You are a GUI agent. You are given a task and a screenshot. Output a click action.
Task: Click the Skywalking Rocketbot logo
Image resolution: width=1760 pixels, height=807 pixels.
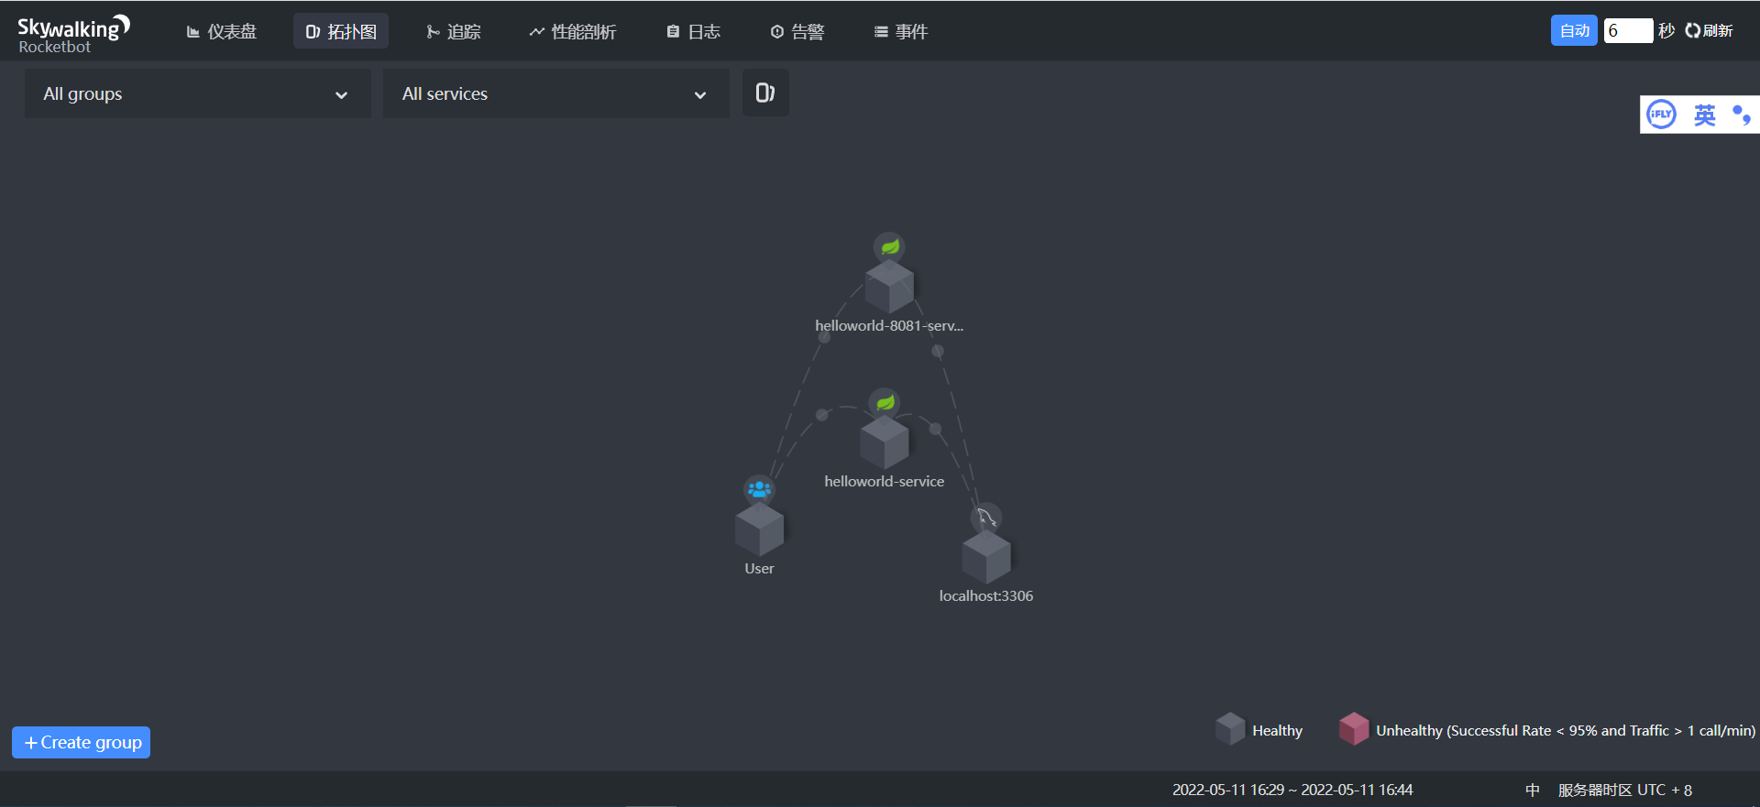pos(73,34)
